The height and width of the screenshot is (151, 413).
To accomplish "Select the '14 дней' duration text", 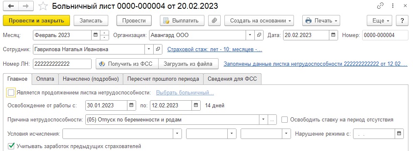I will pos(215,106).
